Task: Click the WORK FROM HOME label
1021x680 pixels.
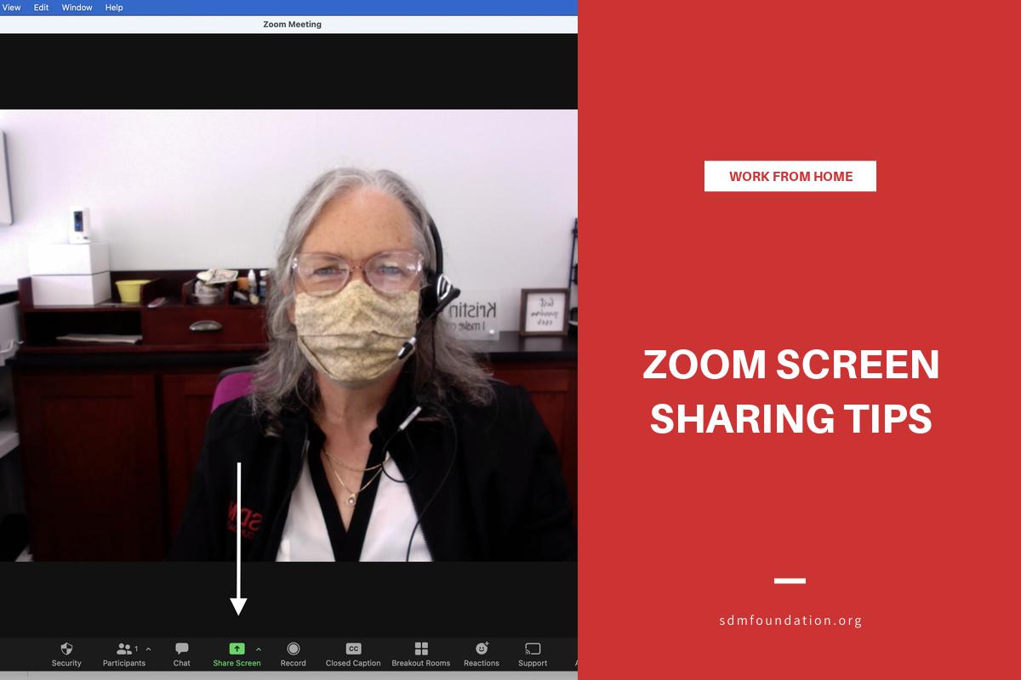Action: click(790, 176)
